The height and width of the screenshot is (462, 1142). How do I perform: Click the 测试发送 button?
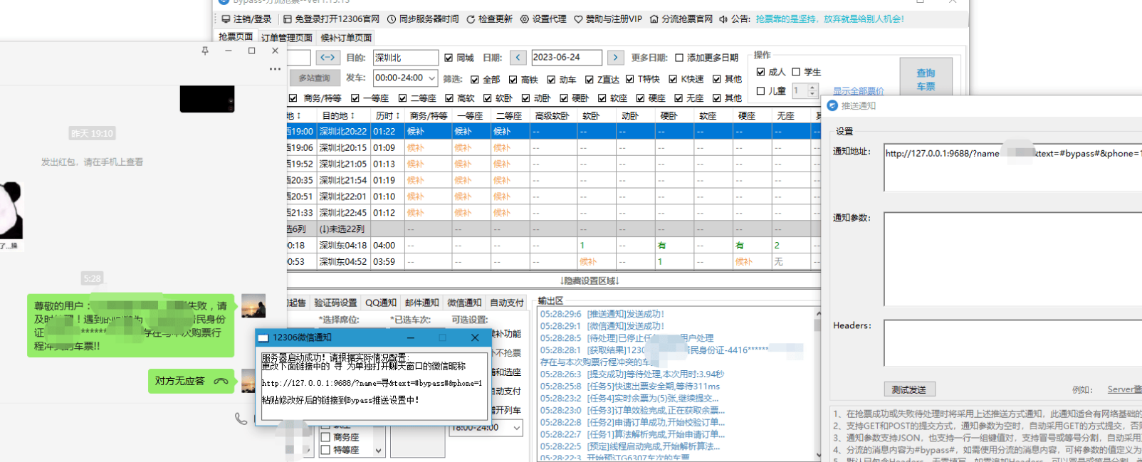pyautogui.click(x=909, y=389)
